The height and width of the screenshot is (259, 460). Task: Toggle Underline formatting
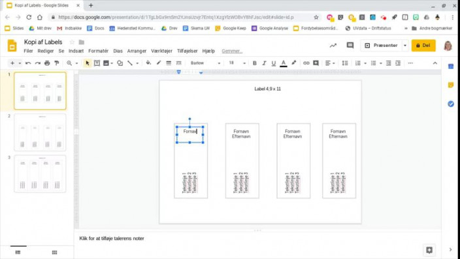274,63
